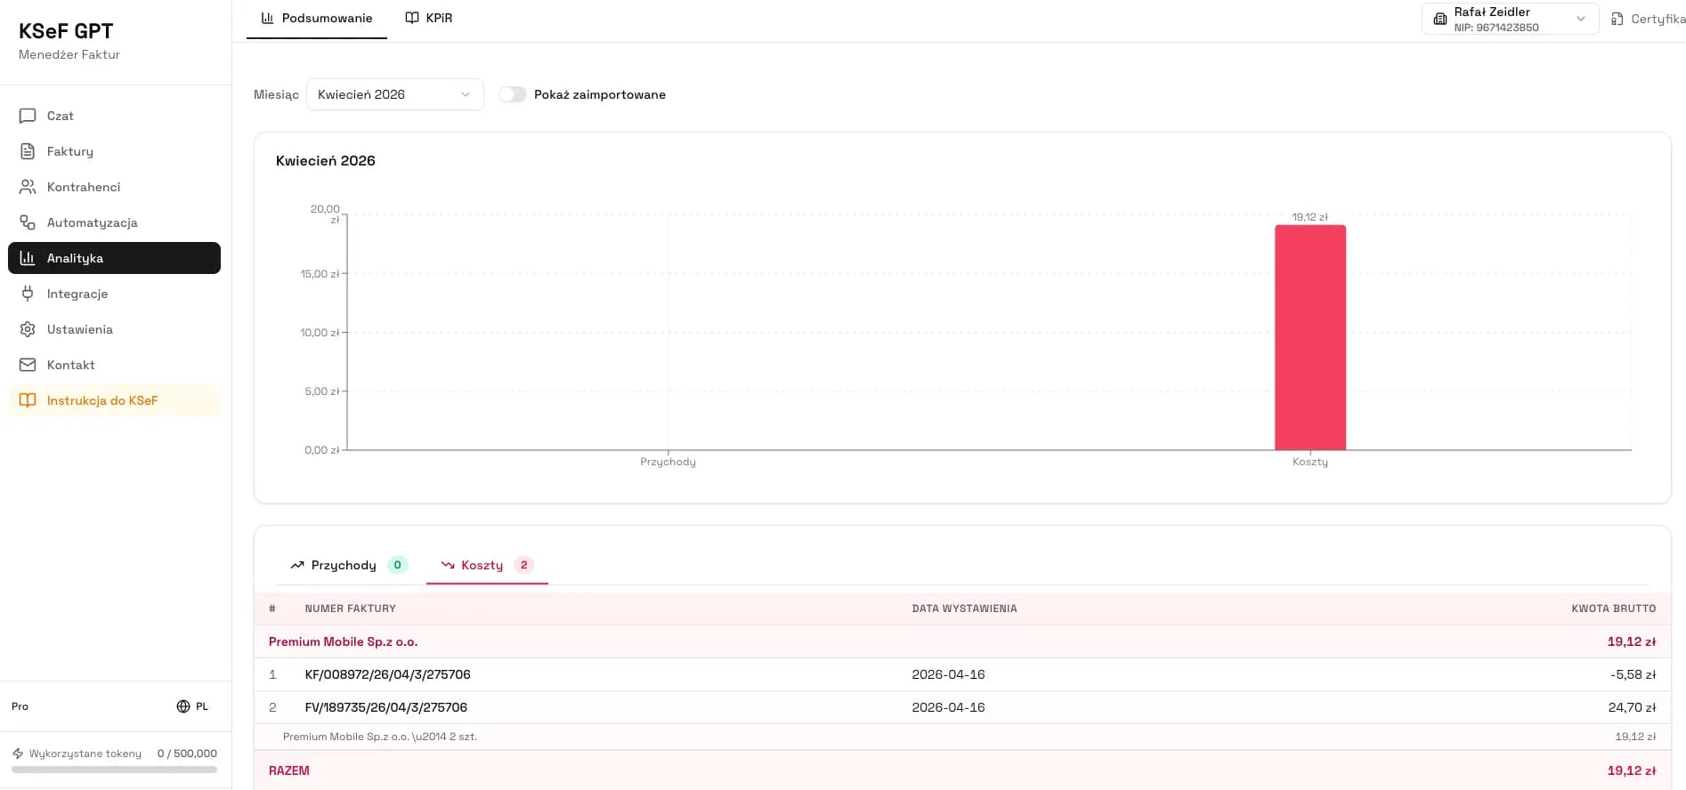Viewport: 1686px width, 790px height.
Task: Open invoice FV/189735/26/04/3/275706 row
Action: (x=385, y=707)
